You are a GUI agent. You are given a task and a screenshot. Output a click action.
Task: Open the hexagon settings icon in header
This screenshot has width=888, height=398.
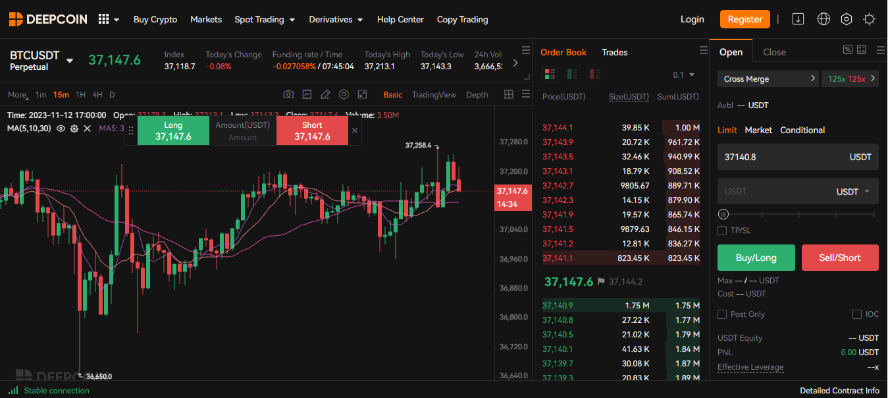(x=847, y=19)
